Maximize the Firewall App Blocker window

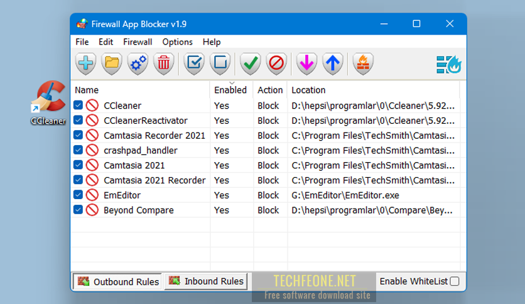click(x=416, y=24)
